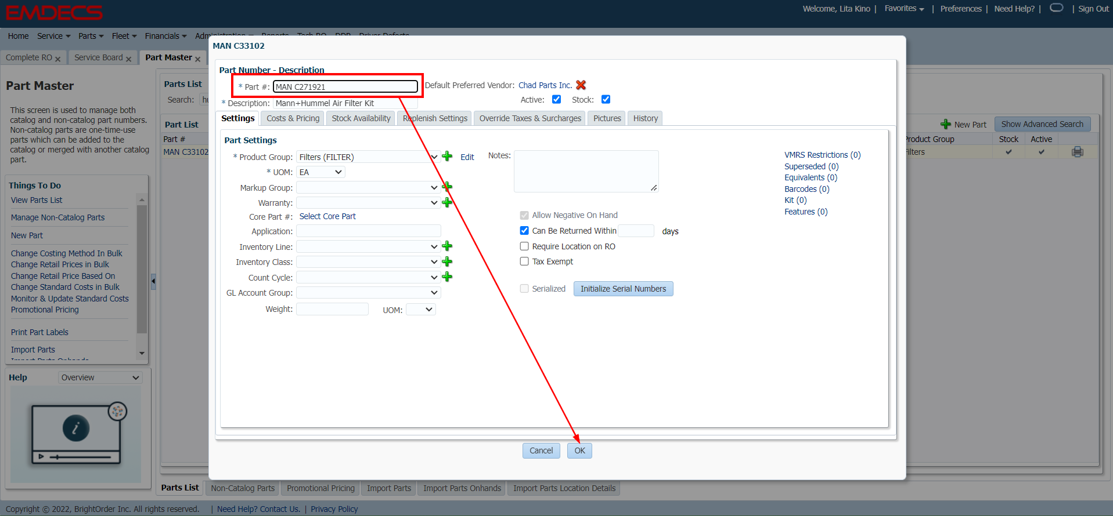Remove default preferred vendor with red X
This screenshot has width=1113, height=516.
pyautogui.click(x=581, y=85)
